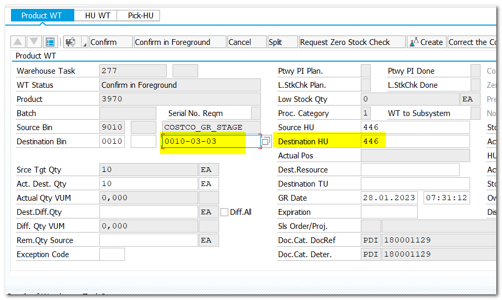Viewport: 502px width, 300px height.
Task: Click the up arrow toolbar icon
Action: coord(18,42)
